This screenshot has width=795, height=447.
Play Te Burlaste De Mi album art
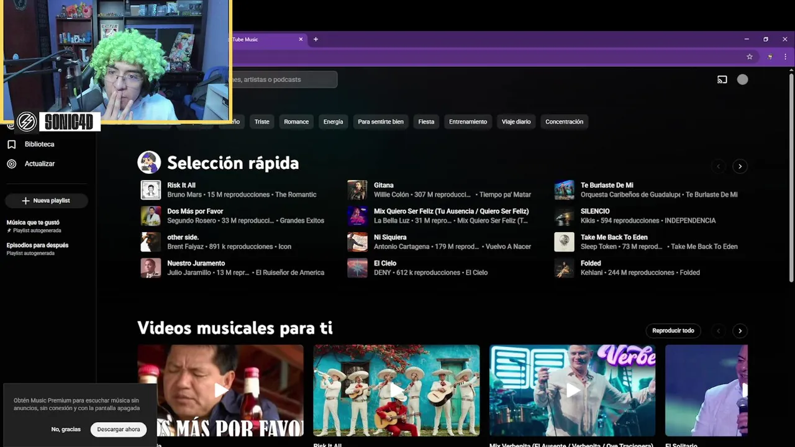564,190
